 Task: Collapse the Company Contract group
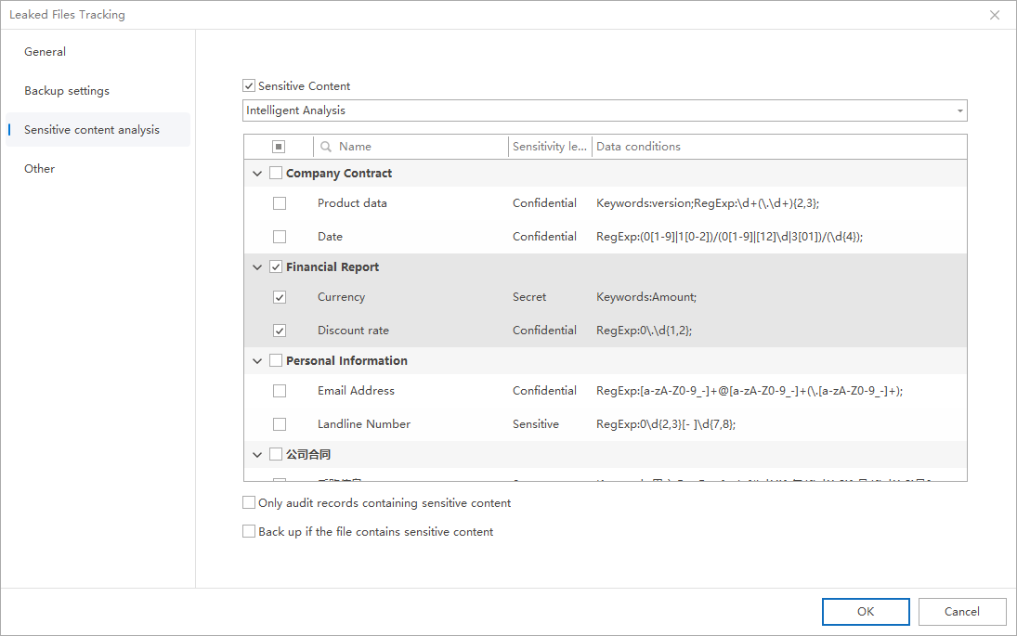(x=257, y=174)
